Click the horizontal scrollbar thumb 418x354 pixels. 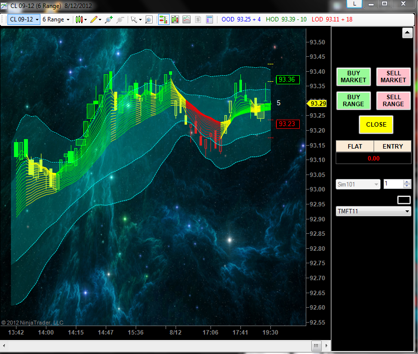pos(316,346)
